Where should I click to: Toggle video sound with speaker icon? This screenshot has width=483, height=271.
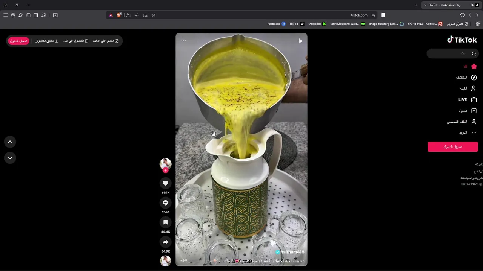tap(300, 41)
